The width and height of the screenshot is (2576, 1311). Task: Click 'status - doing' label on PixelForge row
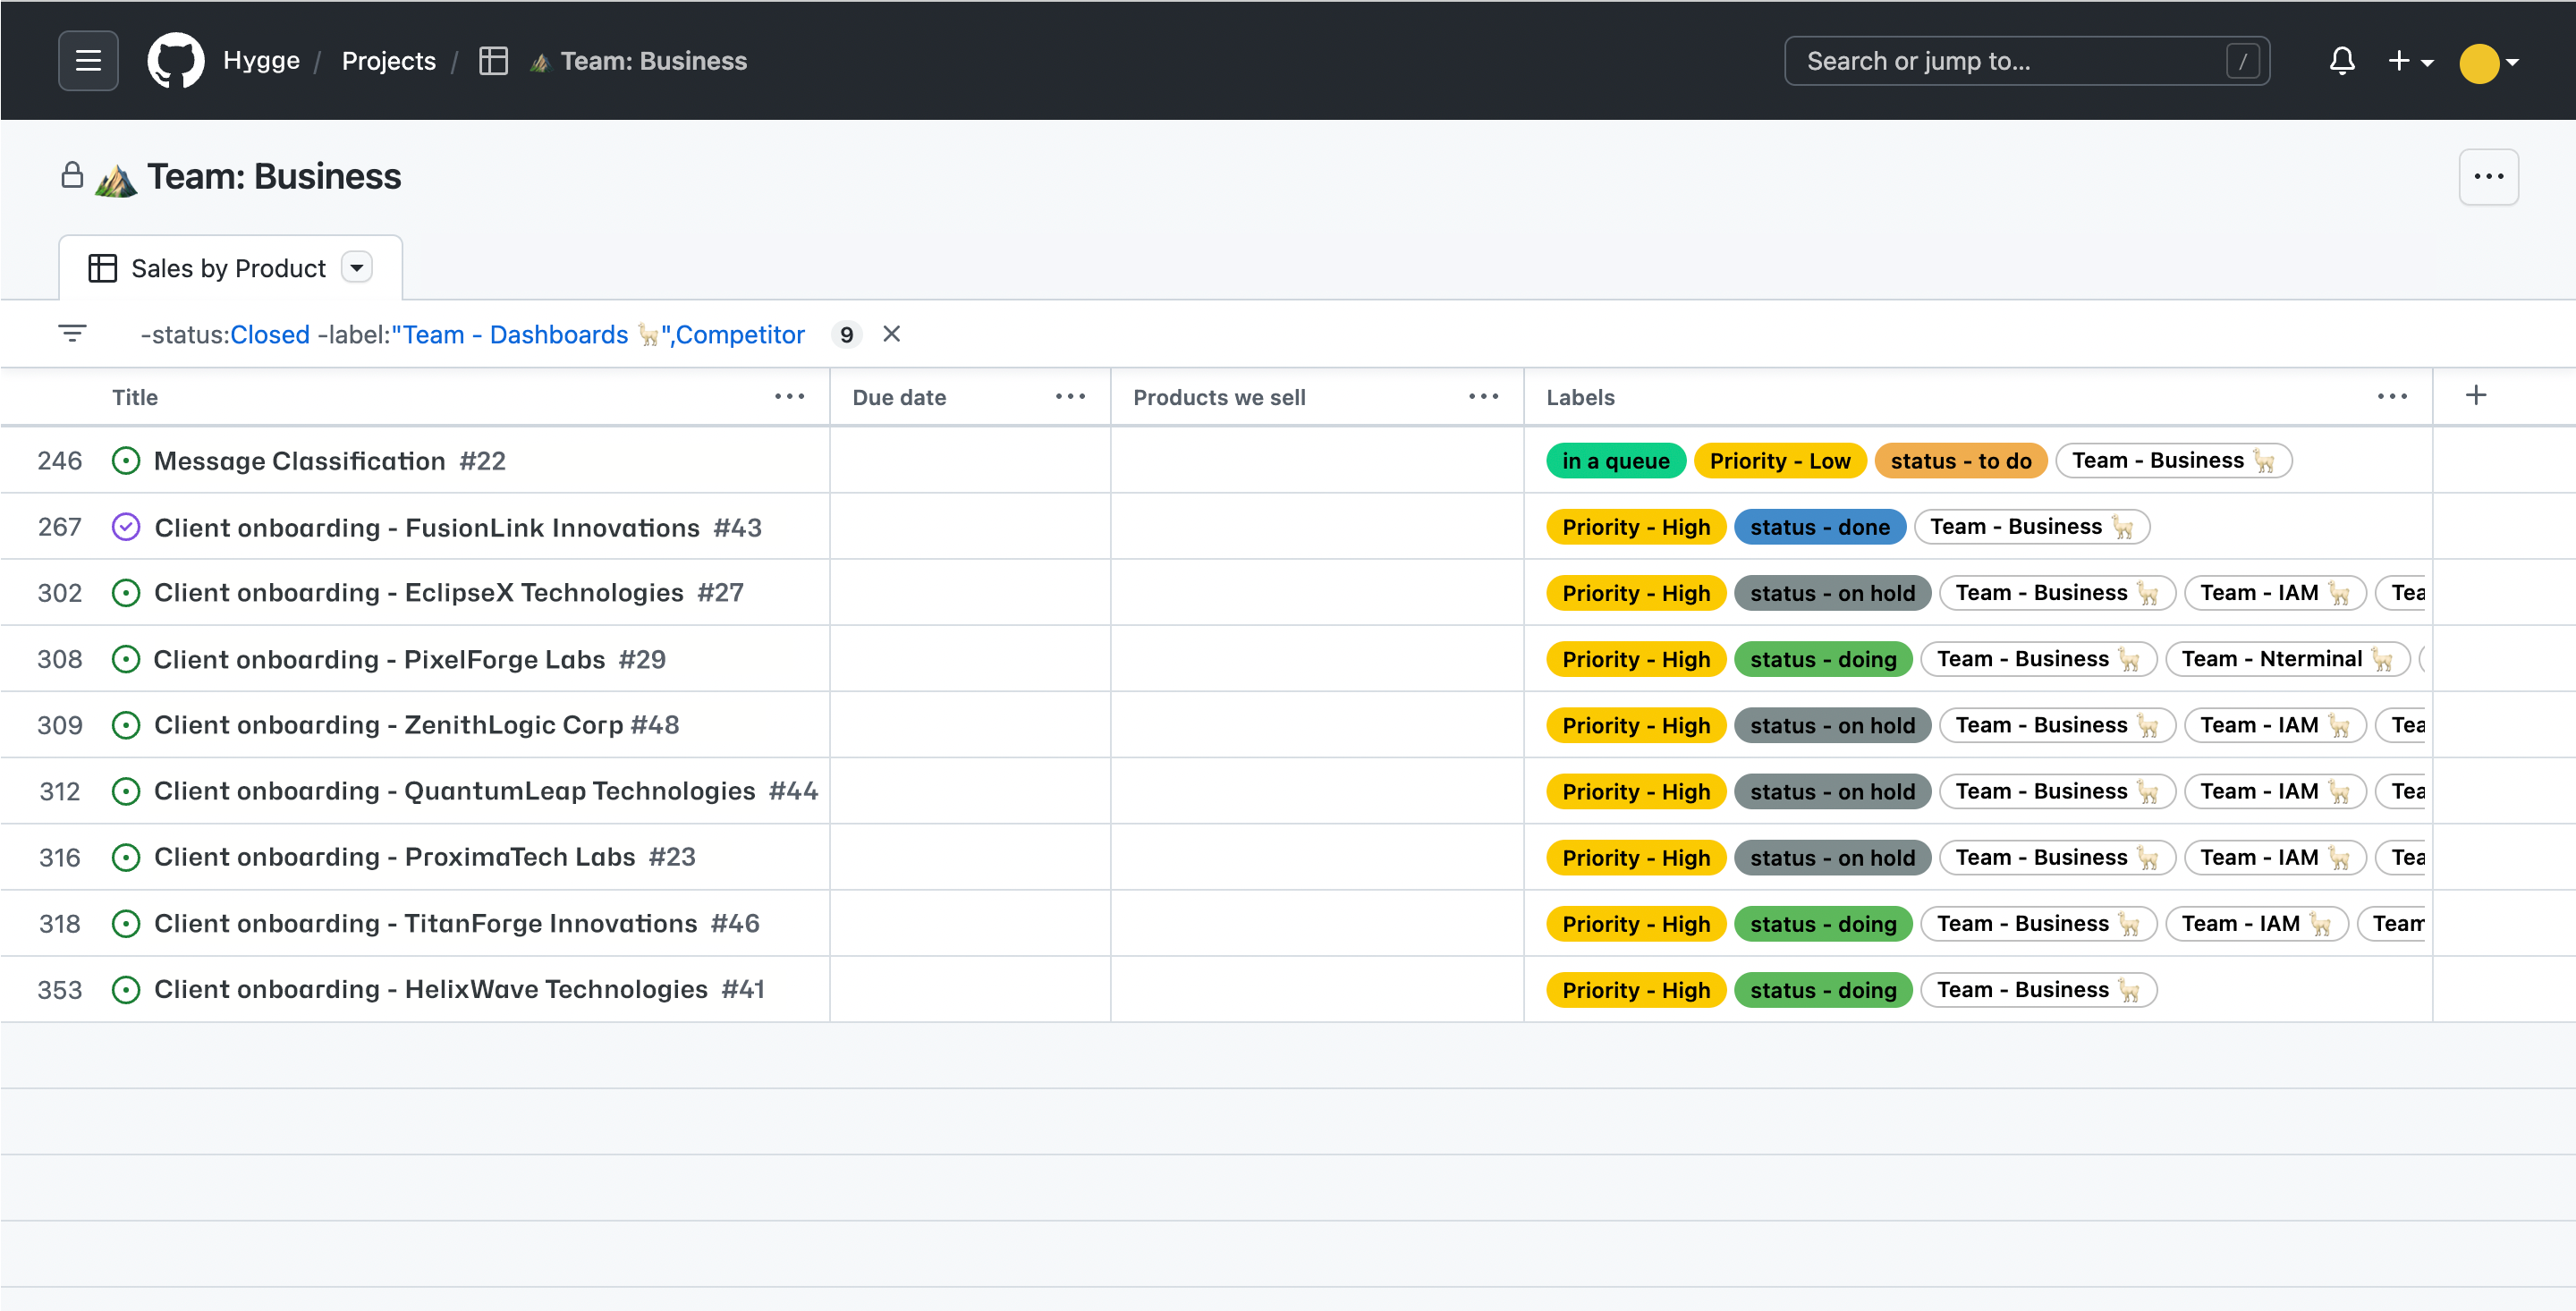[x=1823, y=659]
